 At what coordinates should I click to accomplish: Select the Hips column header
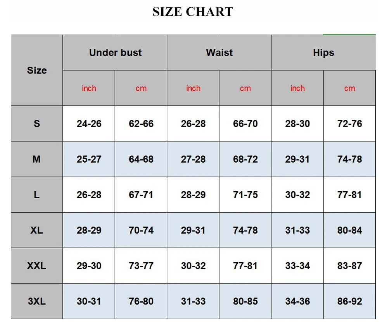[323, 53]
